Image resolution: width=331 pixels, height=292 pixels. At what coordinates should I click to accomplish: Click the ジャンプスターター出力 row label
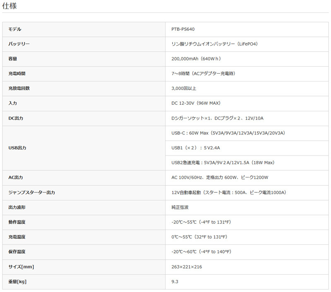click(32, 192)
